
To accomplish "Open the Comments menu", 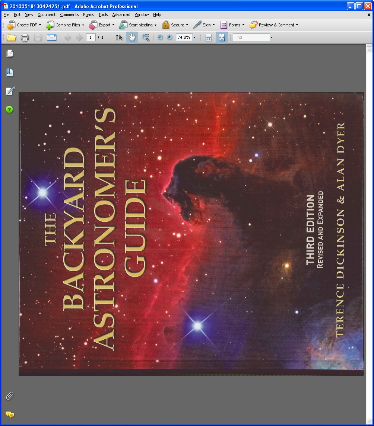I will 69,15.
